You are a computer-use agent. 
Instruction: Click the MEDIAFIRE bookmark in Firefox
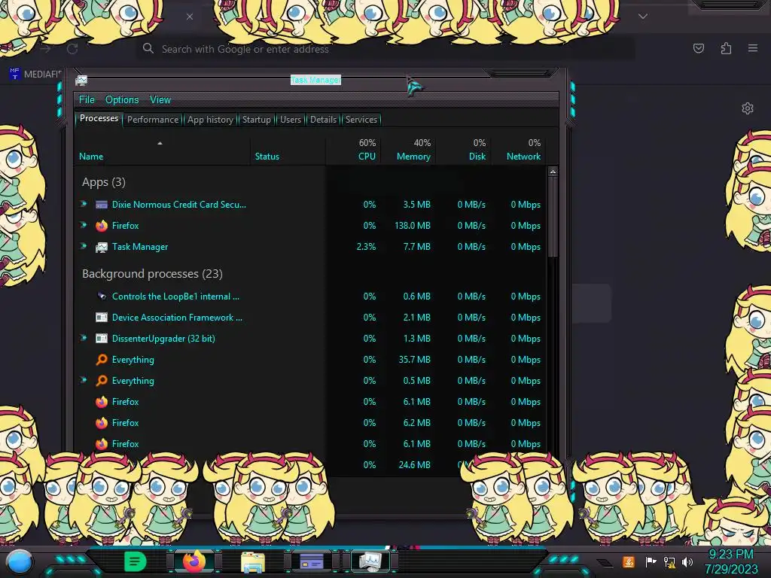35,75
